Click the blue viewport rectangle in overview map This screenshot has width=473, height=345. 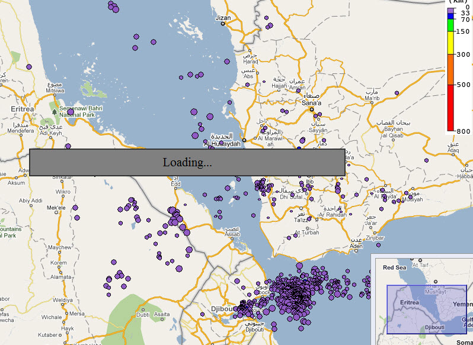(x=427, y=309)
